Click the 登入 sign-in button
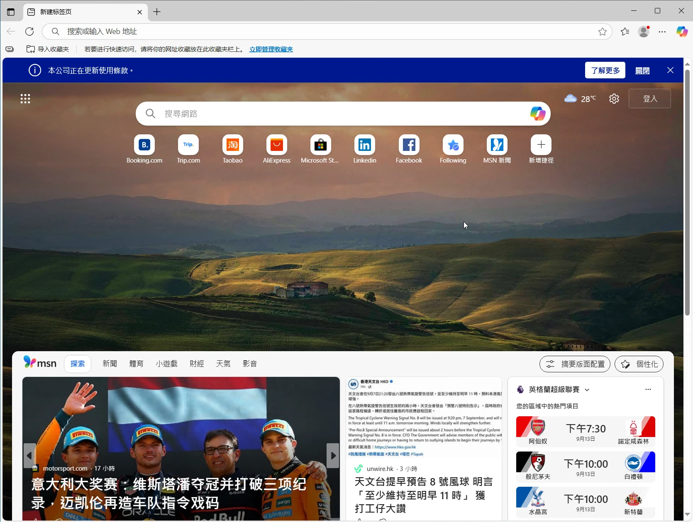 (650, 99)
